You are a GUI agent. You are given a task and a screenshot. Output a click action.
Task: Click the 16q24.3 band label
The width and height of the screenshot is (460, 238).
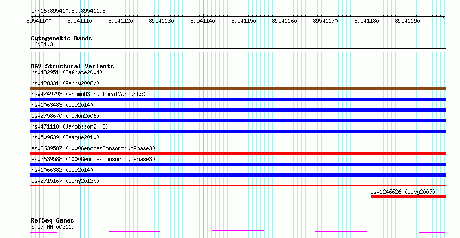(x=42, y=45)
